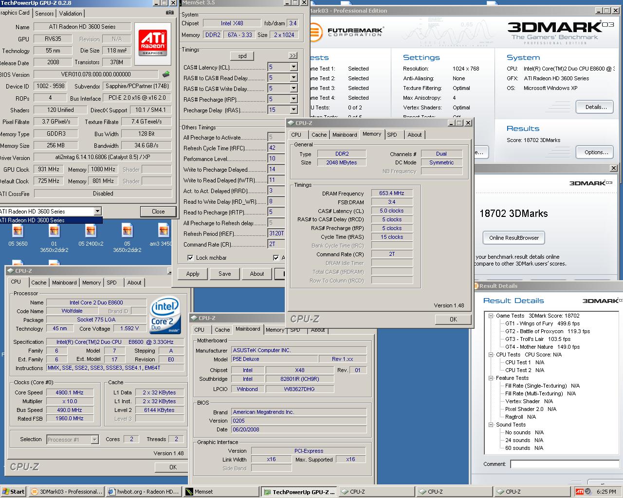The height and width of the screenshot is (498, 623).
Task: Click Performance Level value field in MemSet
Action: pyautogui.click(x=276, y=159)
